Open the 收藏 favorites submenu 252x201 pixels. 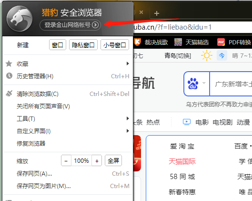point(68,64)
